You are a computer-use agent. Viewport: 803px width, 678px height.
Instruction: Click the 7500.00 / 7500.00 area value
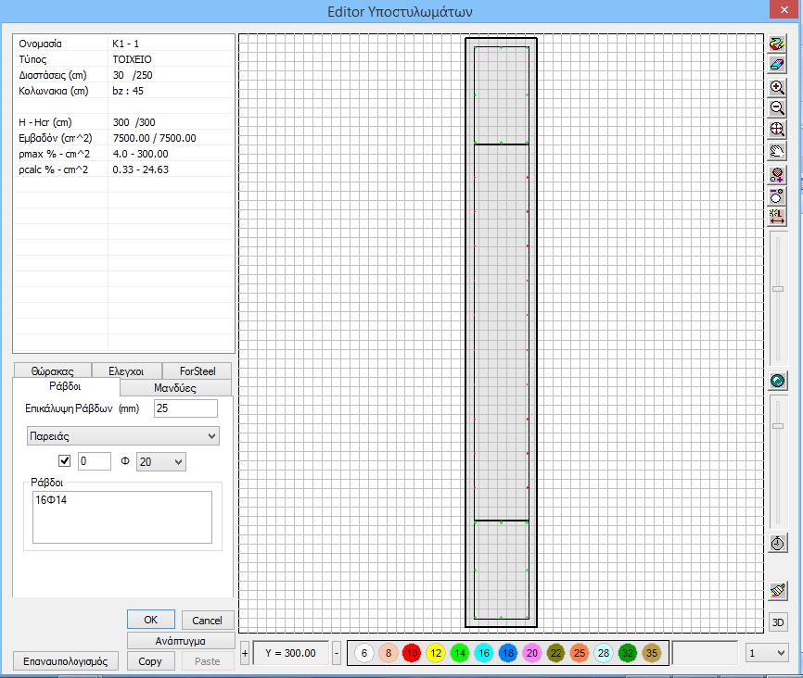pyautogui.click(x=154, y=138)
